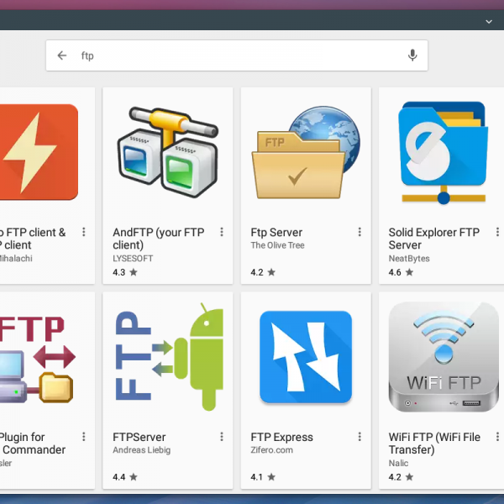Open the options menu for Ftp Server
This screenshot has height=504, width=504.
click(x=360, y=232)
